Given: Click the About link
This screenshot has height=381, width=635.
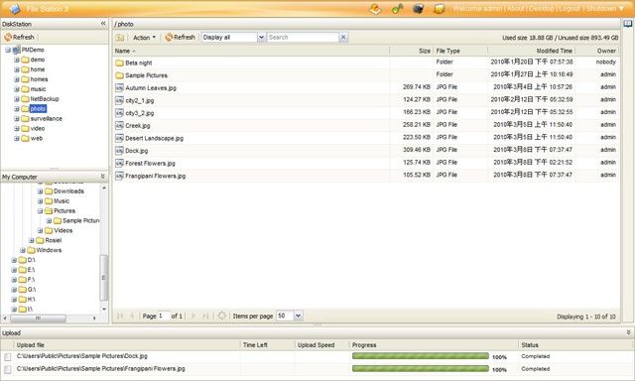Looking at the screenshot, I should coord(515,9).
